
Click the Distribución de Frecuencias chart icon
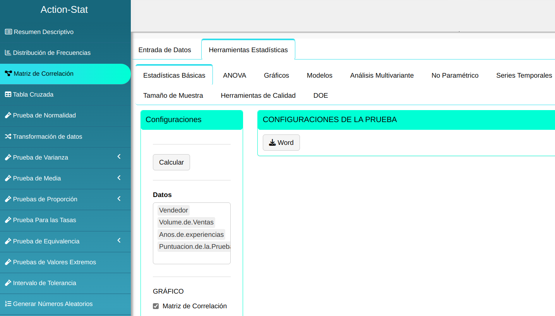coord(8,53)
